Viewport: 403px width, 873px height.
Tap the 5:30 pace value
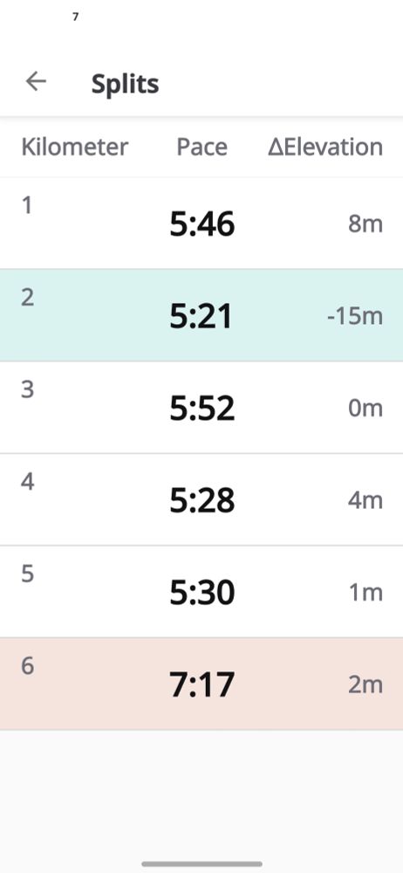pos(202,593)
